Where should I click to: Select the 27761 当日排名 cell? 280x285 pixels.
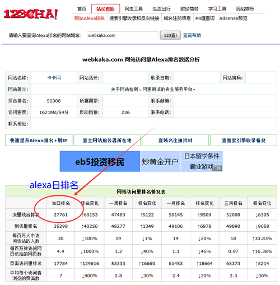60,214
